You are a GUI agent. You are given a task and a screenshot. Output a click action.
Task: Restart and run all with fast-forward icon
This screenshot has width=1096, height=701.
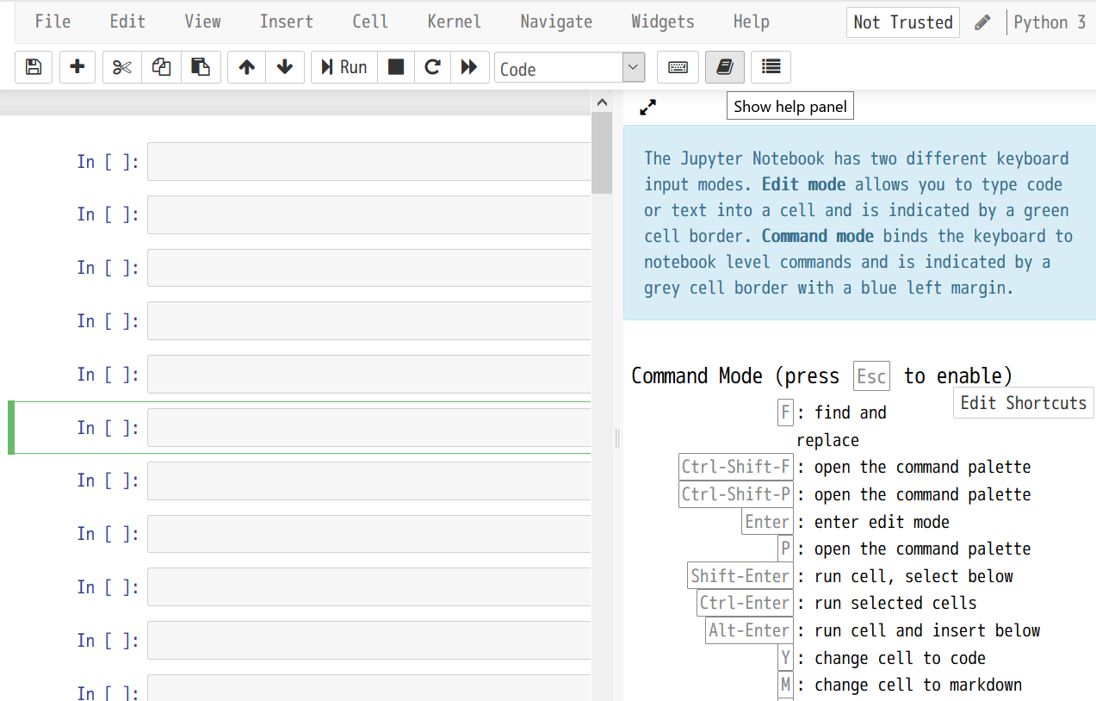pos(469,67)
